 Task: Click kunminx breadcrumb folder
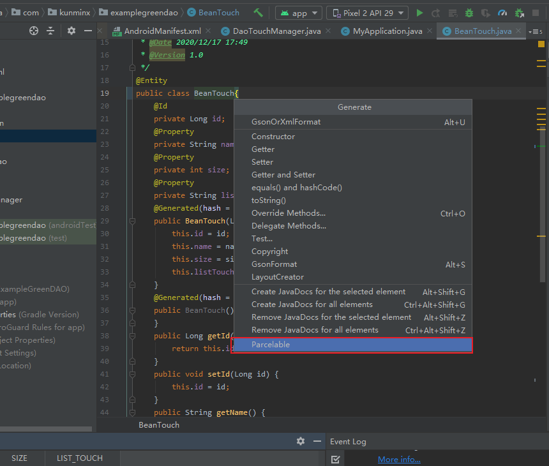70,13
